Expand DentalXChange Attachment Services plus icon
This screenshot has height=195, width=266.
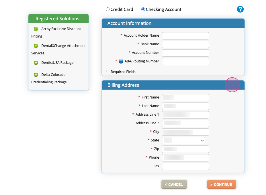36,46
